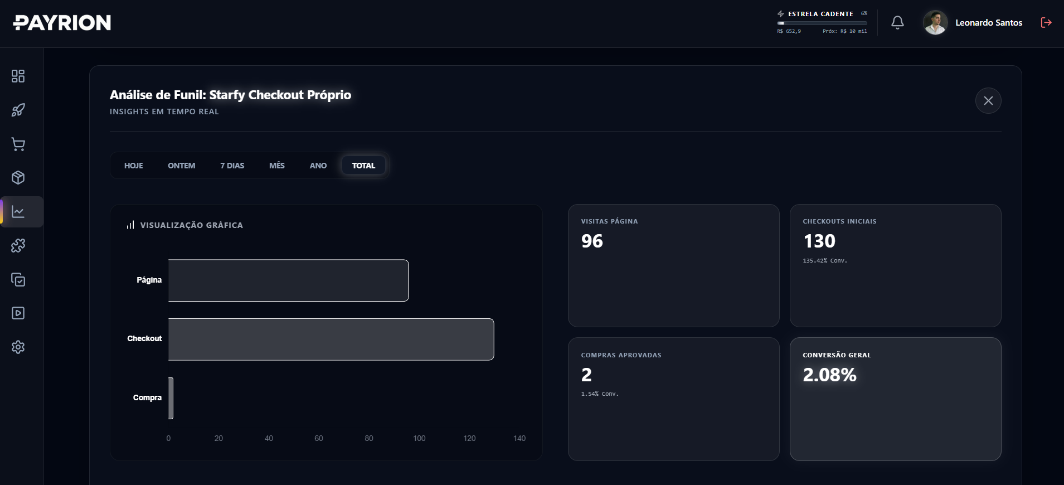
Task: Open the video player icon in sidebar
Action: [x=18, y=313]
